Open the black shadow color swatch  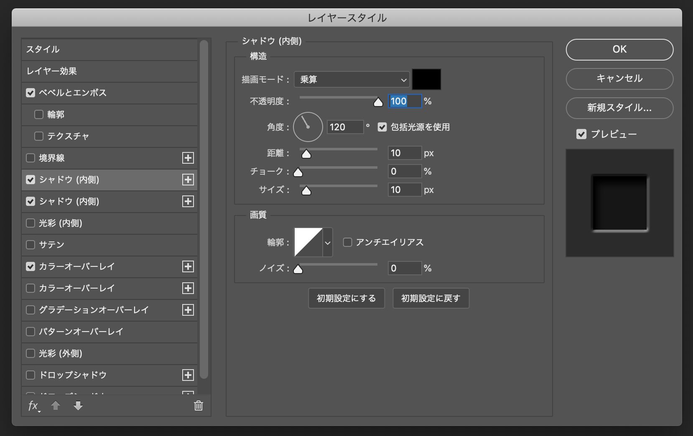click(x=426, y=79)
